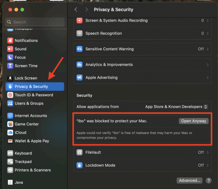Click the Keyboard icon in sidebar
Screen dimensions: 218x189
pos(10,153)
